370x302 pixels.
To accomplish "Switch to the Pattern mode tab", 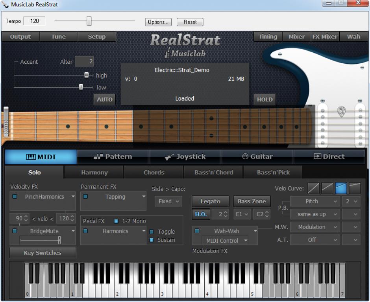I will coord(113,157).
